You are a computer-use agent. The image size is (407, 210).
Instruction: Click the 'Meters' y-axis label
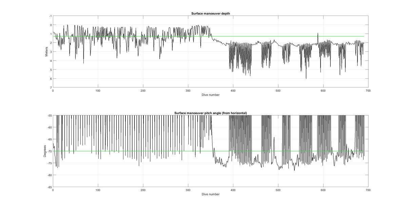coord(47,52)
